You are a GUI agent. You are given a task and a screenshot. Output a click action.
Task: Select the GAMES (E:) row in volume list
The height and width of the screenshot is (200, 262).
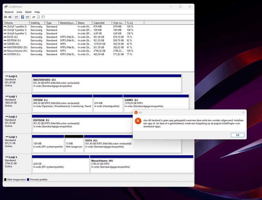[13, 44]
